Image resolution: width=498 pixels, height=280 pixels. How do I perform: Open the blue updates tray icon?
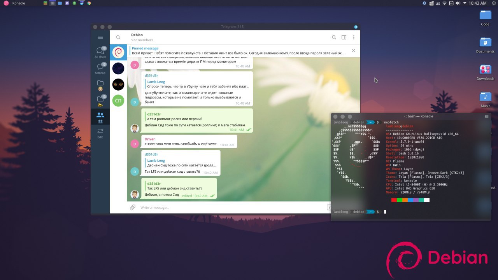424,3
